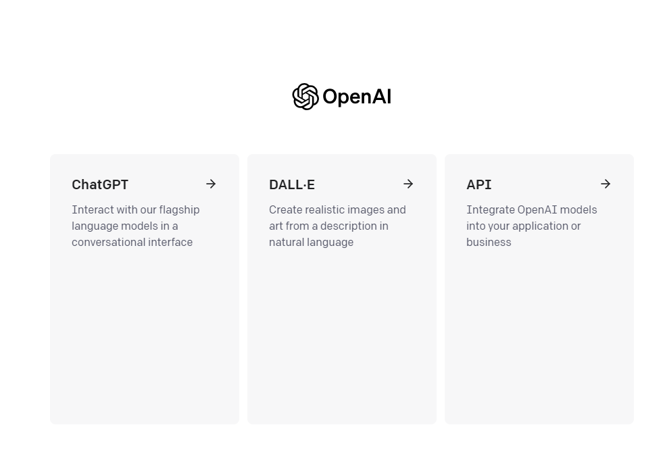Select the ChatGPT card title
The image size is (663, 450).
click(x=100, y=184)
